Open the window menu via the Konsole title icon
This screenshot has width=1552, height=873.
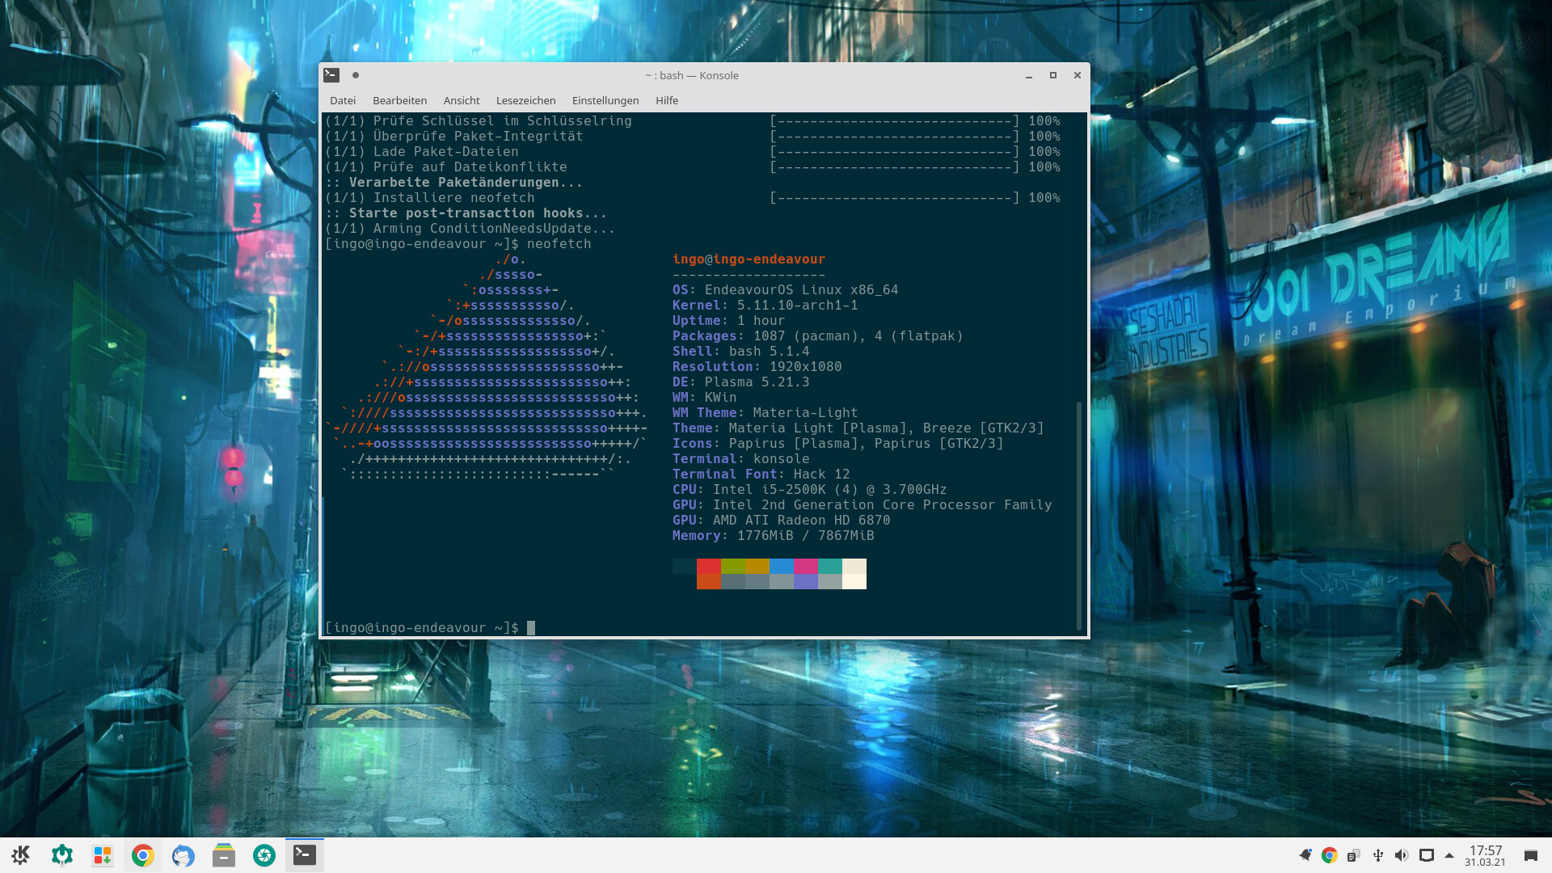click(331, 75)
